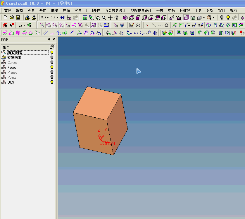
Task: Select the circle drawing tool
Action: click(x=167, y=25)
